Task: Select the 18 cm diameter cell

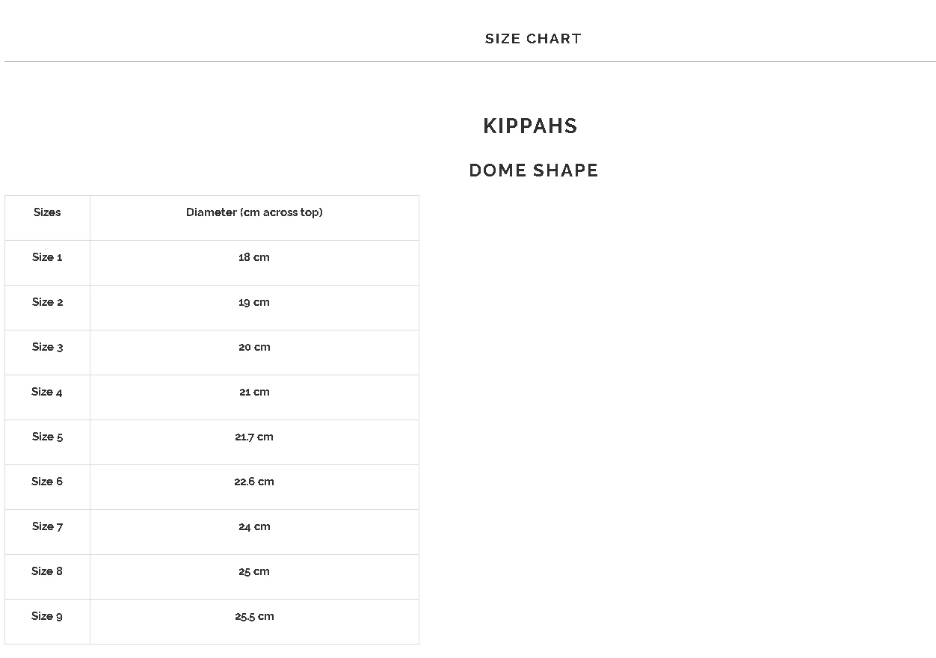Action: click(x=254, y=257)
